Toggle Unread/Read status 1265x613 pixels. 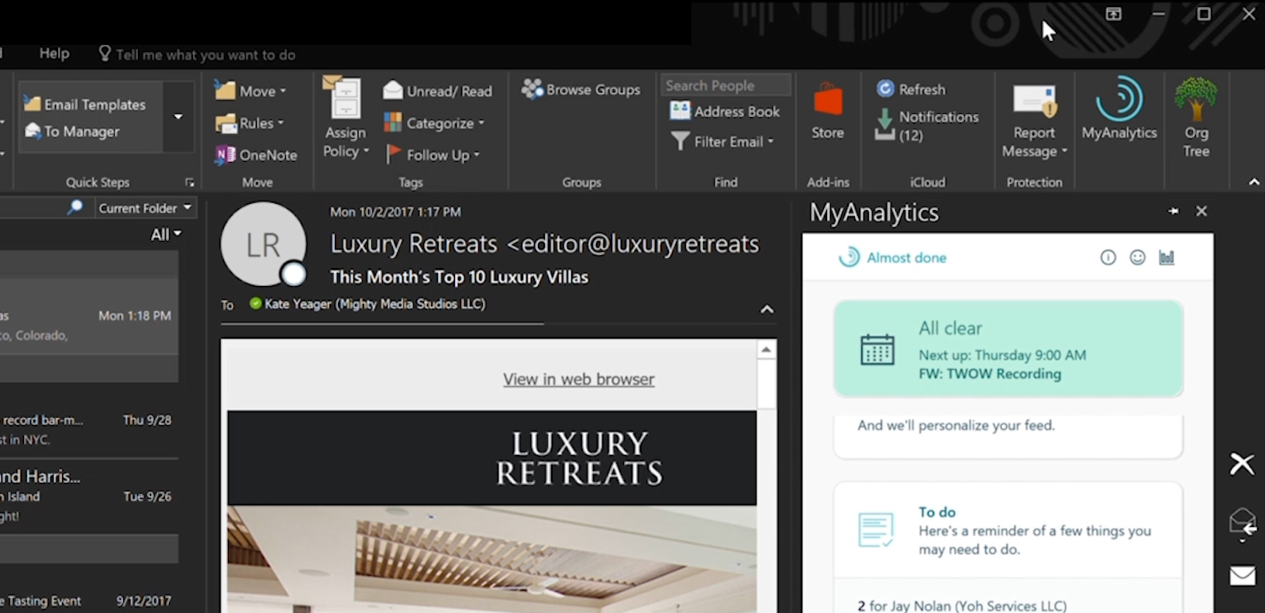tap(438, 91)
